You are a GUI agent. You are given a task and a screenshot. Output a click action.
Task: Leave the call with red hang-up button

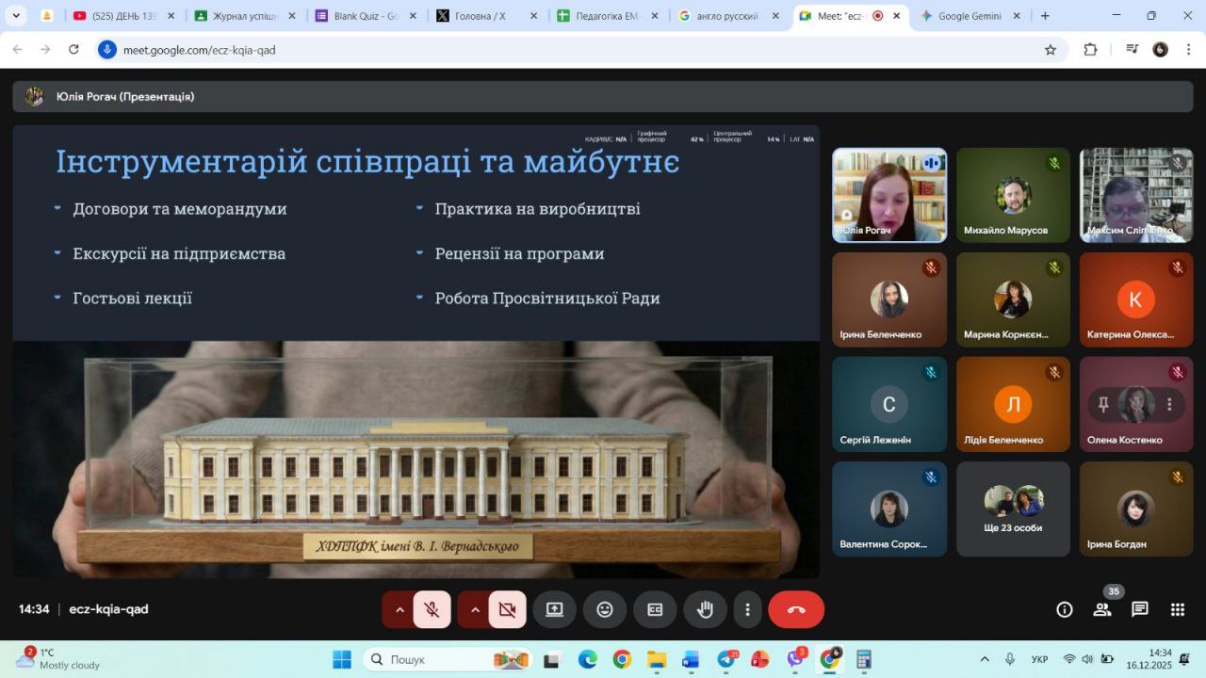pyautogui.click(x=796, y=609)
